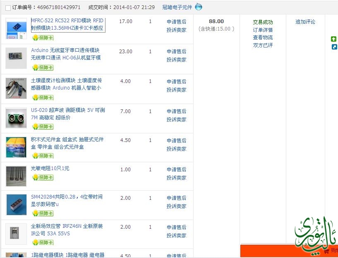The width and height of the screenshot is (338, 258).
Task: View the MFRC-522 RFID module thumbnail
Action: tap(16, 28)
